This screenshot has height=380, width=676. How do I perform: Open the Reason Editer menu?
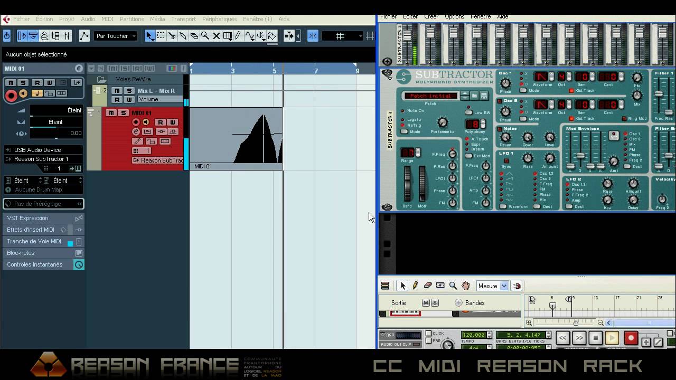coord(410,16)
